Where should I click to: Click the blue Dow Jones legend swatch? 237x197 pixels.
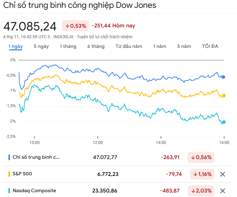click(9, 157)
